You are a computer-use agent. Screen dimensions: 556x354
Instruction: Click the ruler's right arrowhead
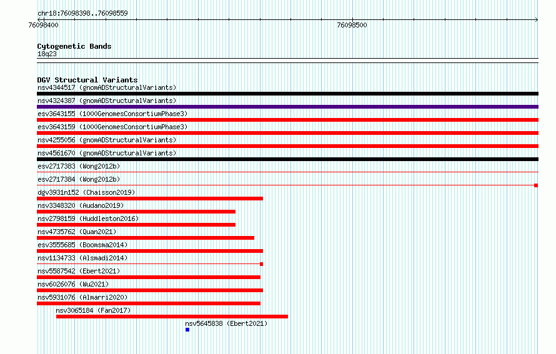(537, 19)
